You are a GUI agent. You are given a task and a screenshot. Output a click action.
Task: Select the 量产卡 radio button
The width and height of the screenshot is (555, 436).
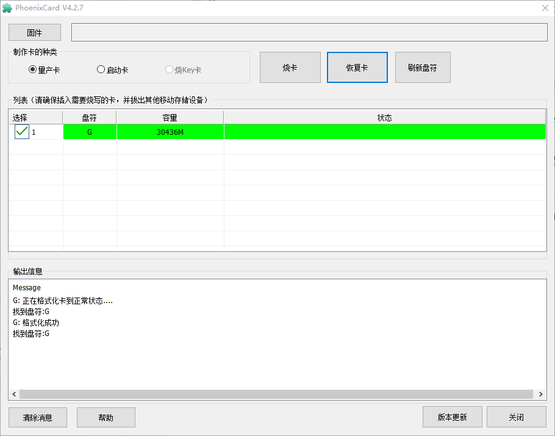pyautogui.click(x=32, y=70)
